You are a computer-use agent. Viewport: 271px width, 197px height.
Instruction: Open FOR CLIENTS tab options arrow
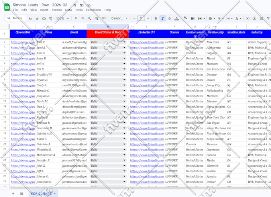pyautogui.click(x=55, y=193)
